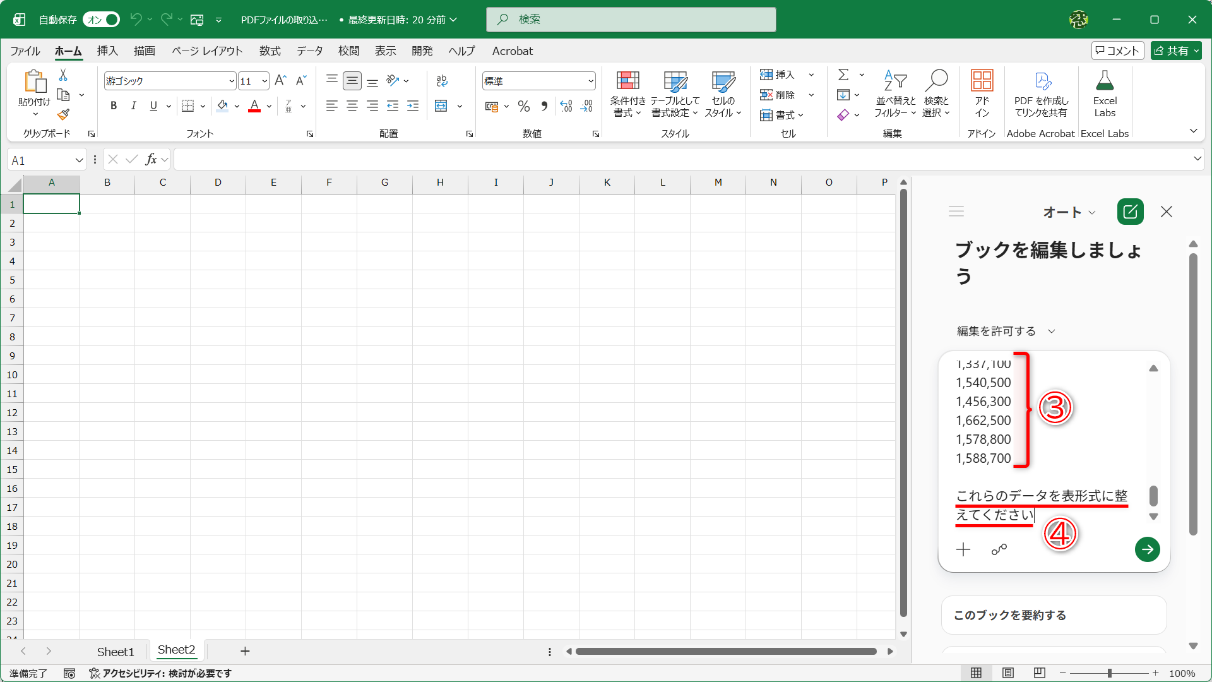Screen dimensions: 1212x682
Task: Open Conditional Formatting menu
Action: (x=627, y=93)
